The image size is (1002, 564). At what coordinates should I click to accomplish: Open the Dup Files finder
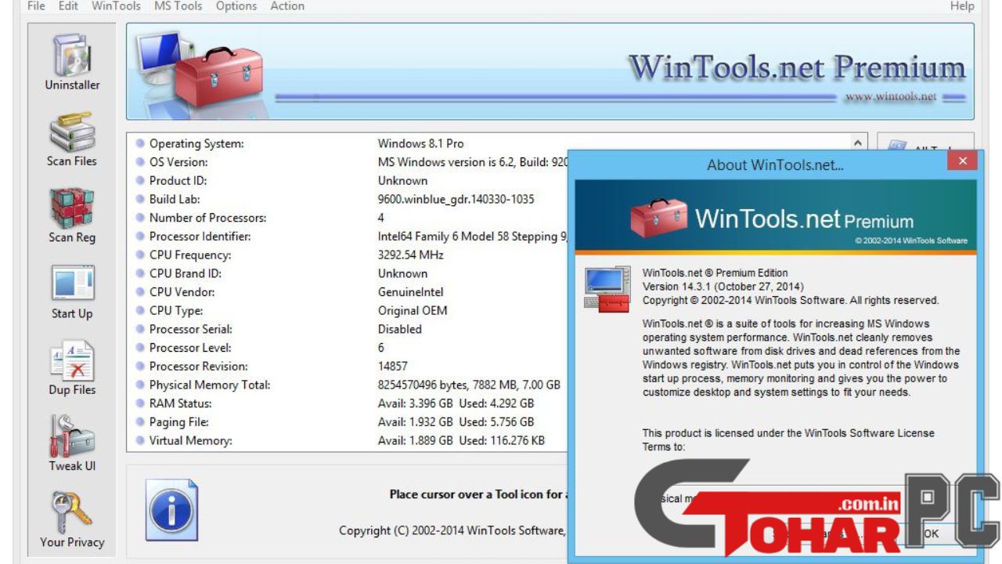(72, 368)
